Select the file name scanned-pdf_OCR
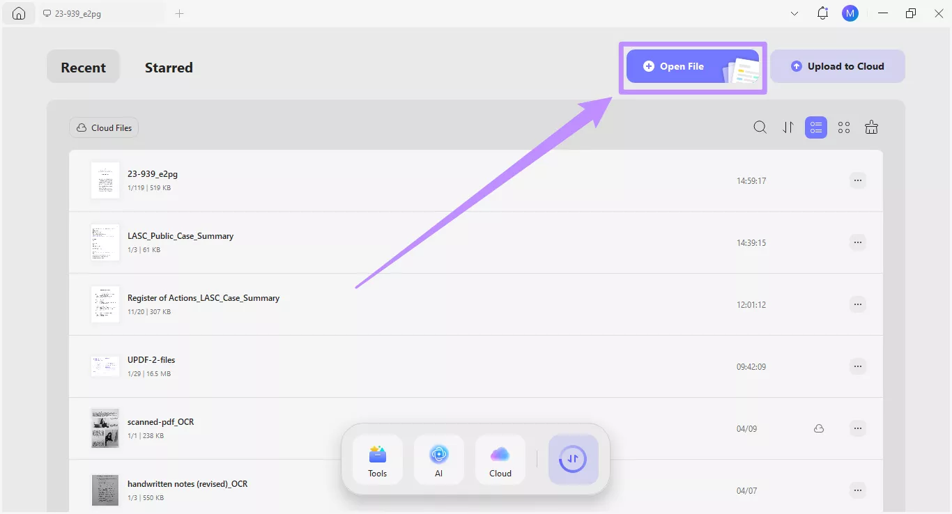 [160, 422]
